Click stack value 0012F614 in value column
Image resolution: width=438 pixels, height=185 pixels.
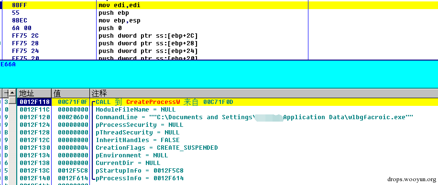[73, 178]
